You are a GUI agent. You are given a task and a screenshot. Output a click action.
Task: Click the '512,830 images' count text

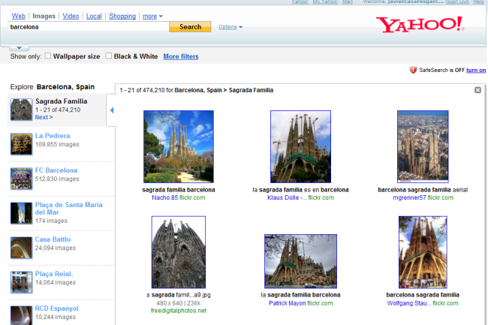point(57,179)
